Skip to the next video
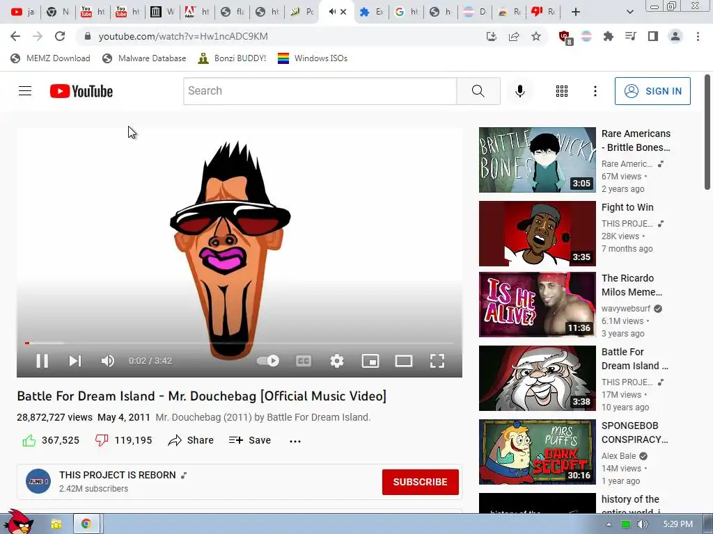Viewport: 713px width, 534px height. pyautogui.click(x=75, y=361)
